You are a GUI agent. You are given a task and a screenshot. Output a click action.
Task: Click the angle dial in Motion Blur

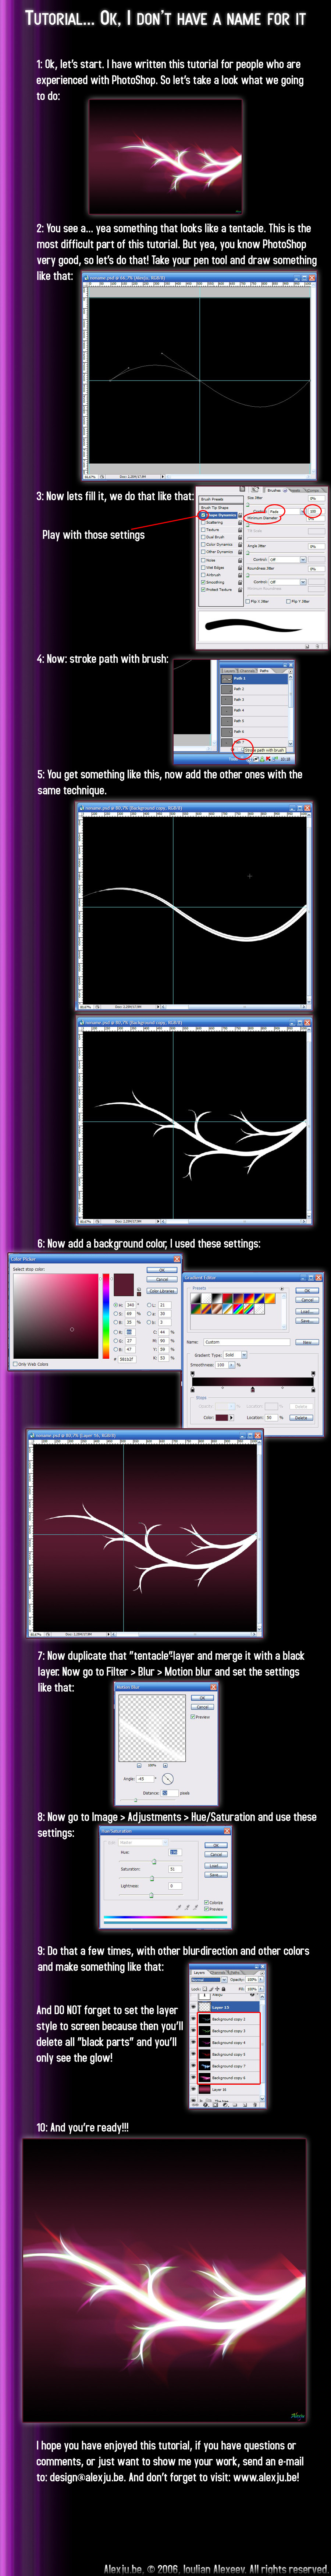pyautogui.click(x=168, y=1779)
